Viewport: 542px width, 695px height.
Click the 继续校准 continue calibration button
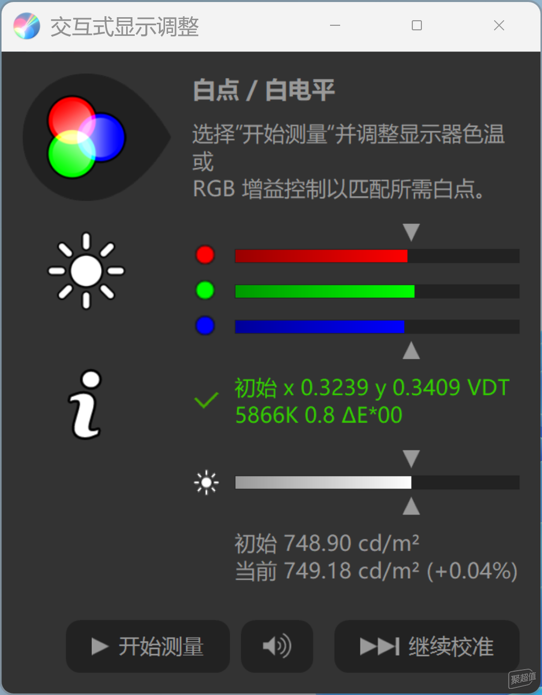427,646
